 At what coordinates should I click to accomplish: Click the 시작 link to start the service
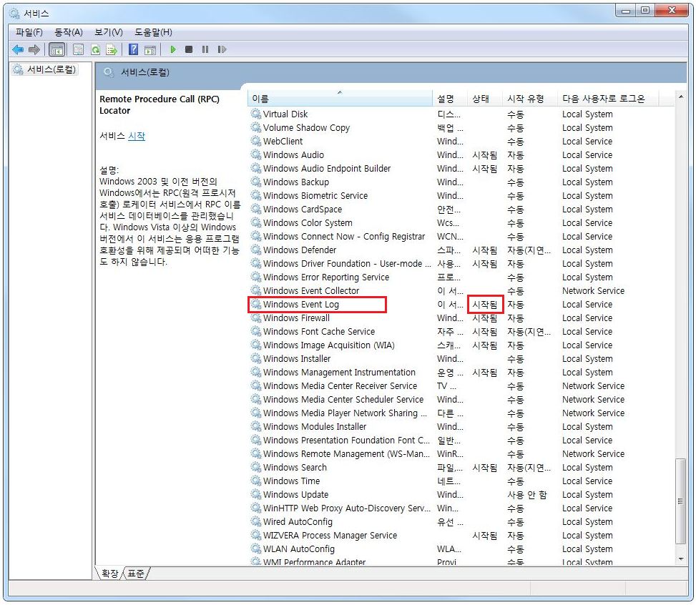pos(137,136)
